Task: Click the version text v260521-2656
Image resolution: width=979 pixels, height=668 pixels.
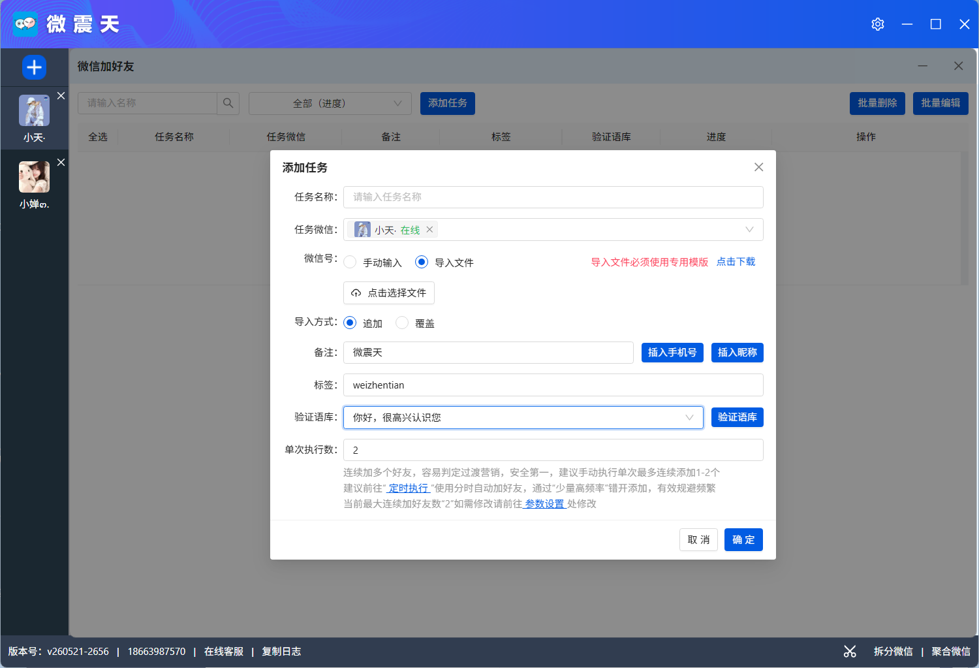Action: point(78,651)
